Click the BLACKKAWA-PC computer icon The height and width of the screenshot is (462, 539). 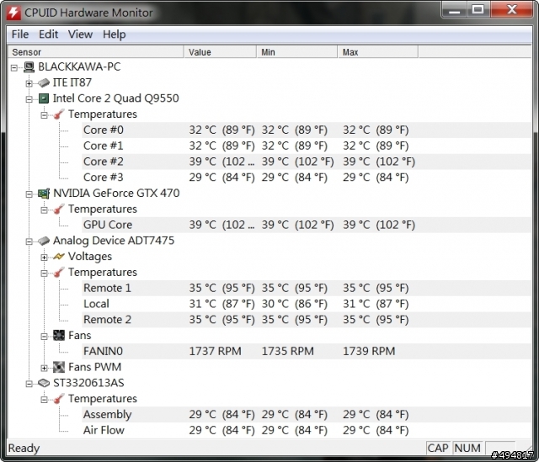click(x=29, y=67)
